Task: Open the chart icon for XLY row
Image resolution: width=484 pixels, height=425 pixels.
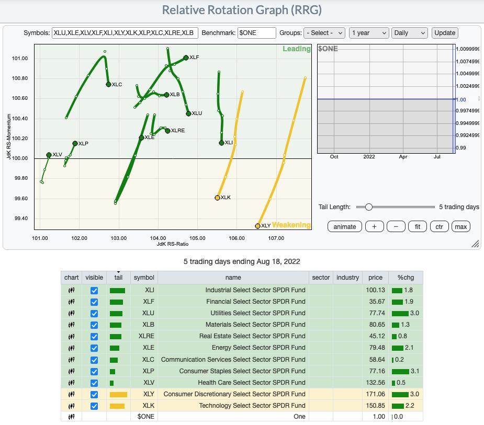Action: 71,394
